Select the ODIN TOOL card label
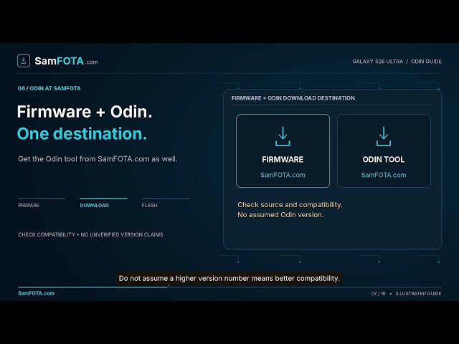 (x=384, y=159)
